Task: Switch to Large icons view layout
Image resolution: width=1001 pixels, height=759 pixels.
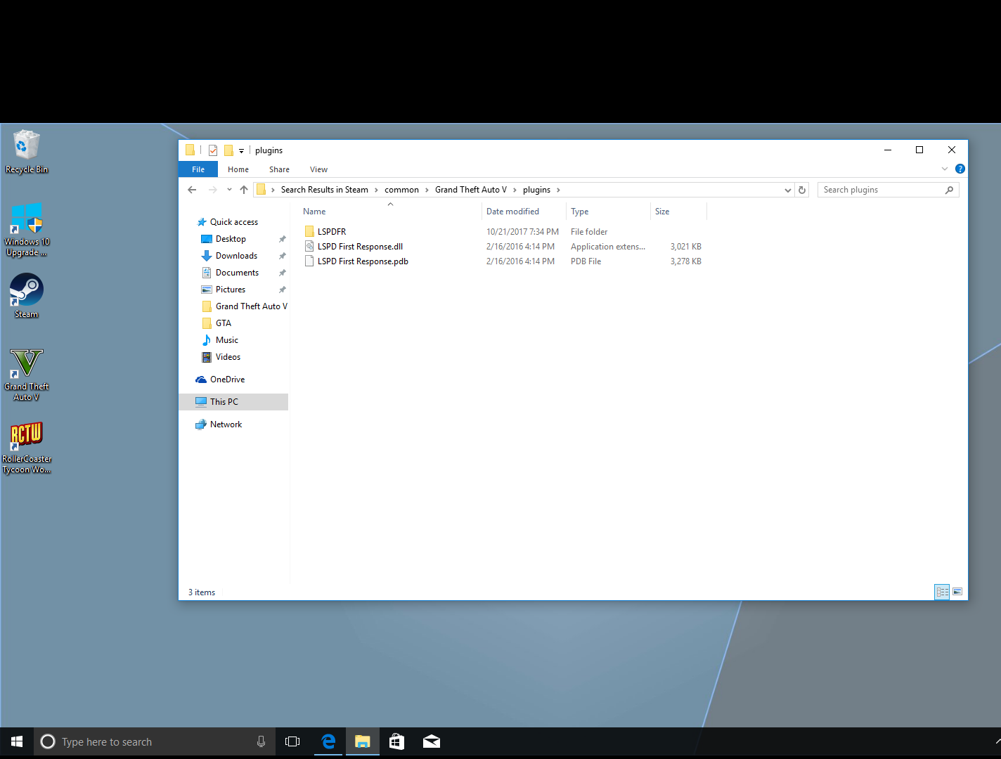Action: pyautogui.click(x=957, y=592)
